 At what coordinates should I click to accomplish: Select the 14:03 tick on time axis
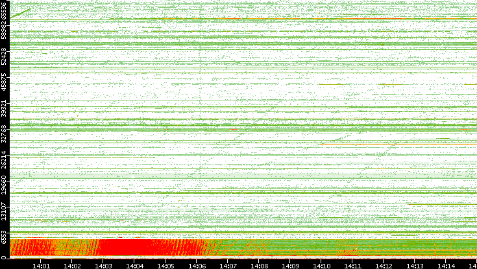104,264
